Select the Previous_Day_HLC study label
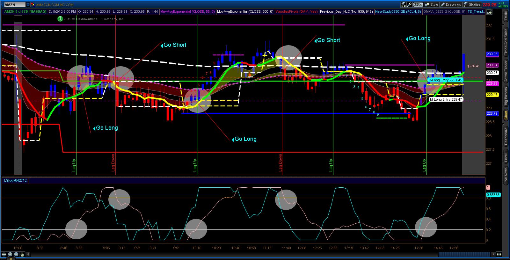Viewport: 510px width, 260px height. (346, 11)
